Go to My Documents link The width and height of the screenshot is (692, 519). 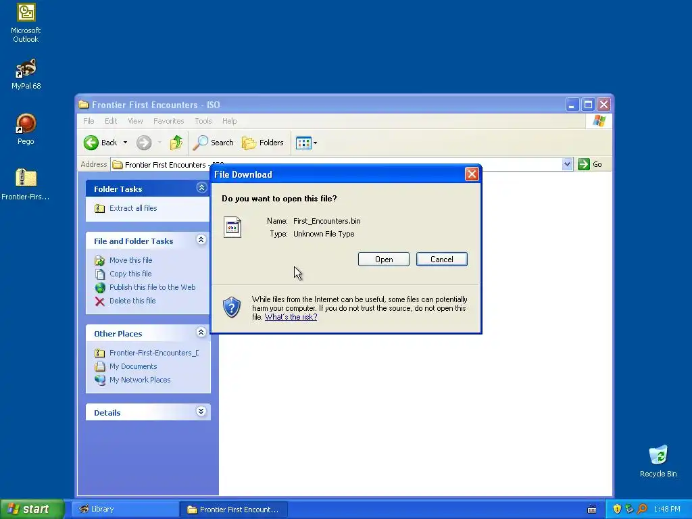tap(133, 366)
